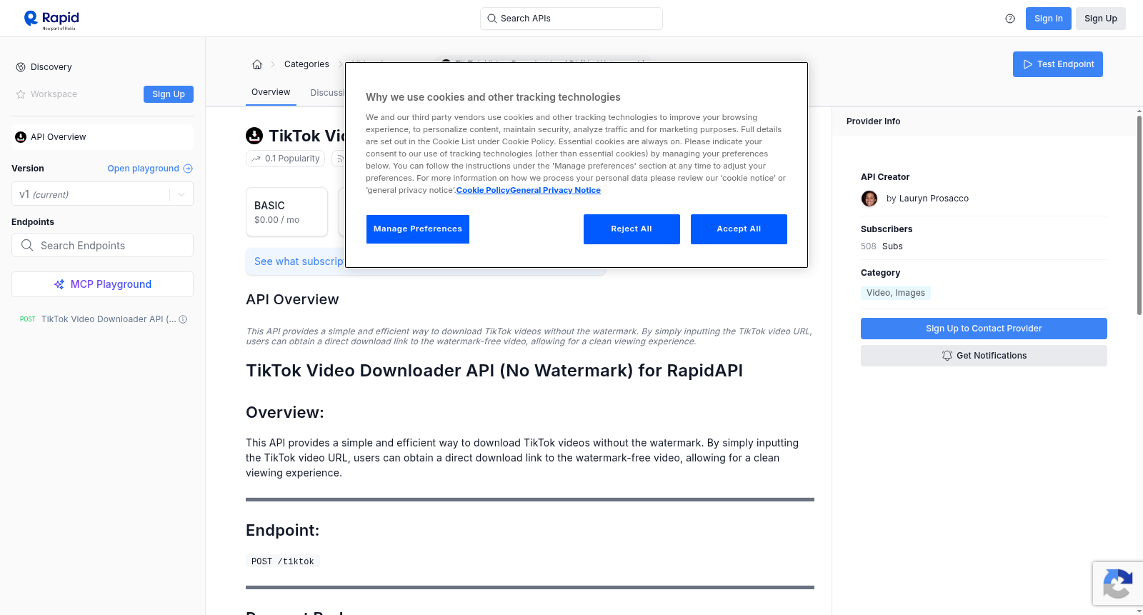This screenshot has width=1143, height=615.
Task: Click the Discovery compass icon
Action: (x=21, y=67)
